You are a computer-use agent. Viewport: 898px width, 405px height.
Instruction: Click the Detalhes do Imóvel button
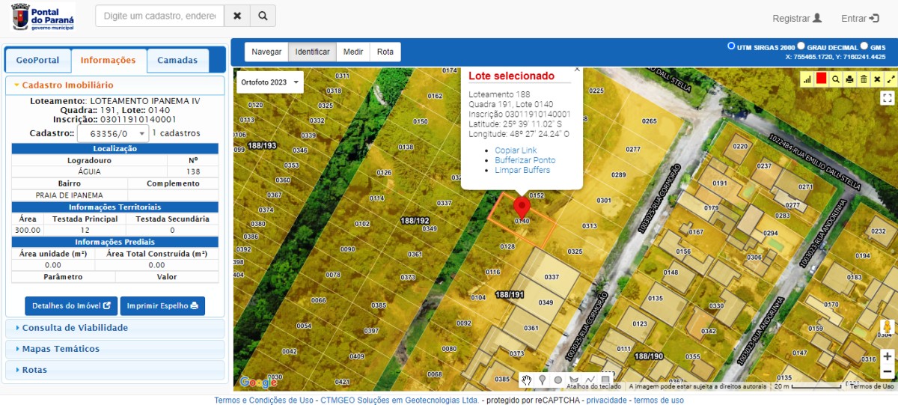[x=71, y=305]
